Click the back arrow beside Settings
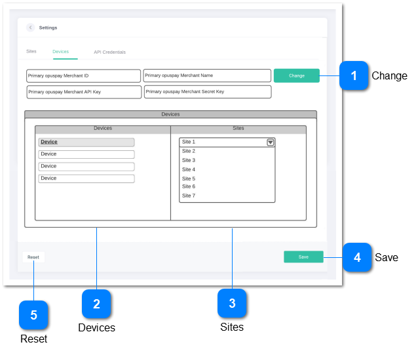Image resolution: width=418 pixels, height=355 pixels. point(31,28)
